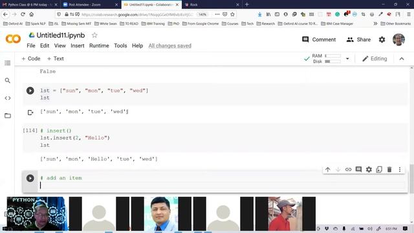Reload the browser page

click(23, 14)
